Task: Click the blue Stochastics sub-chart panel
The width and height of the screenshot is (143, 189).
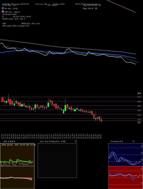Action: click(126, 155)
